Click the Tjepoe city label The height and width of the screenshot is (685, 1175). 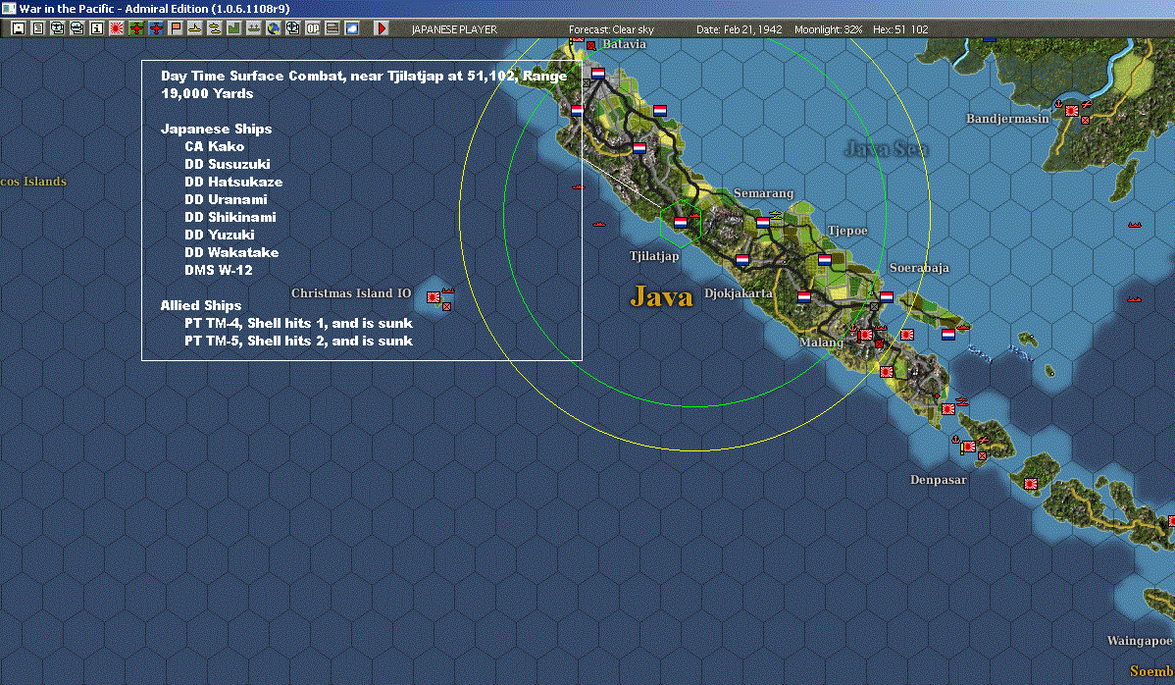(847, 231)
